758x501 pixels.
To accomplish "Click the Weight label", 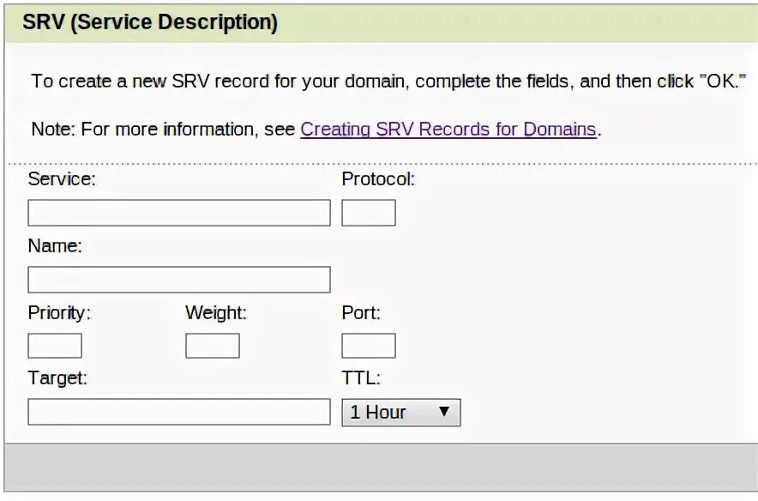I will coord(216,313).
